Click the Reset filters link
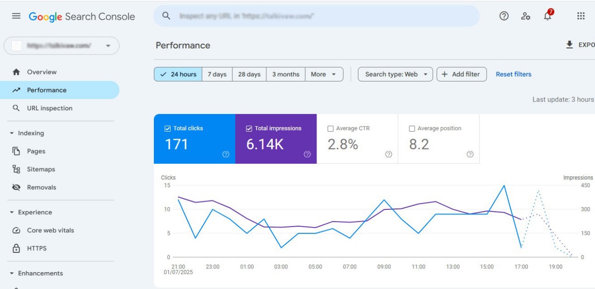 click(x=513, y=74)
